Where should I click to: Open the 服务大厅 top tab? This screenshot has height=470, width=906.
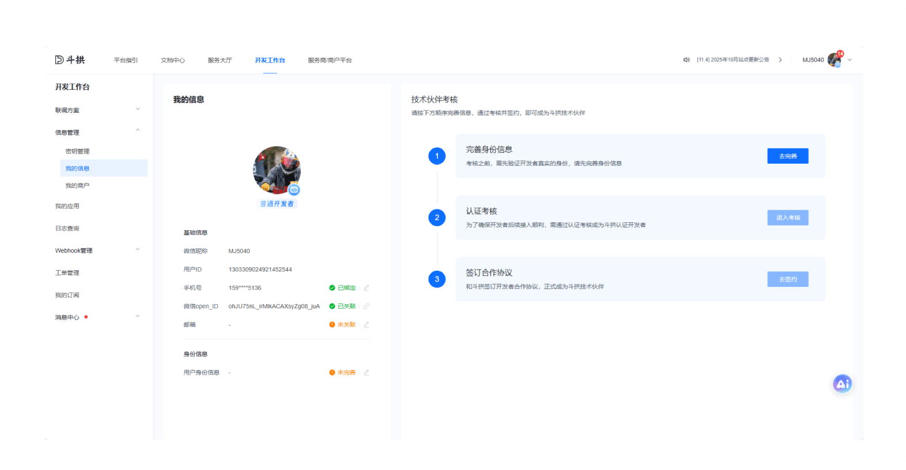coord(220,60)
